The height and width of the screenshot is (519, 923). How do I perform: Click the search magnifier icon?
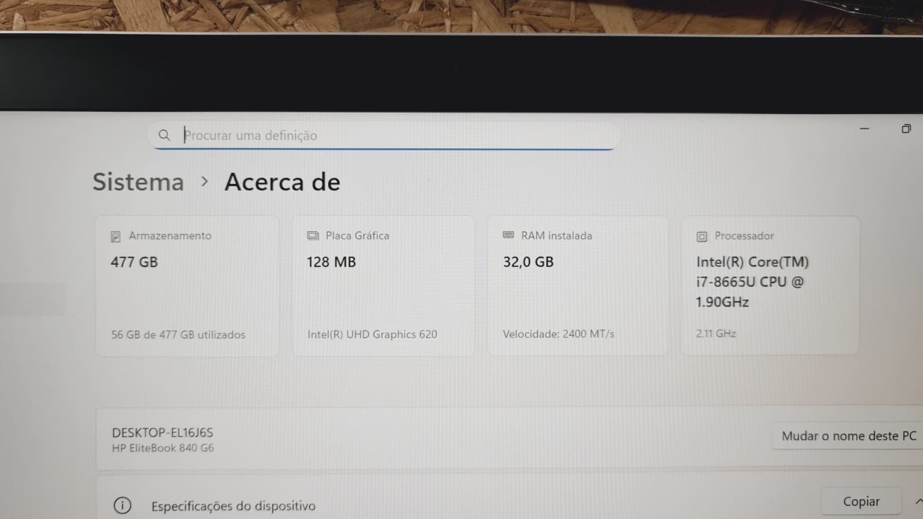[164, 135]
